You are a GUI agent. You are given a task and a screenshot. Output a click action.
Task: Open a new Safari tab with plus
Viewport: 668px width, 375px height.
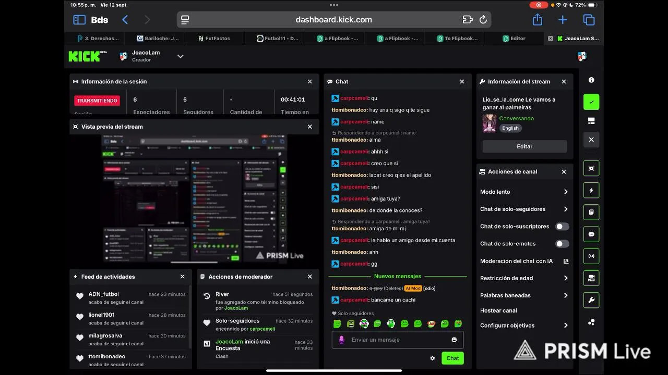pos(563,20)
